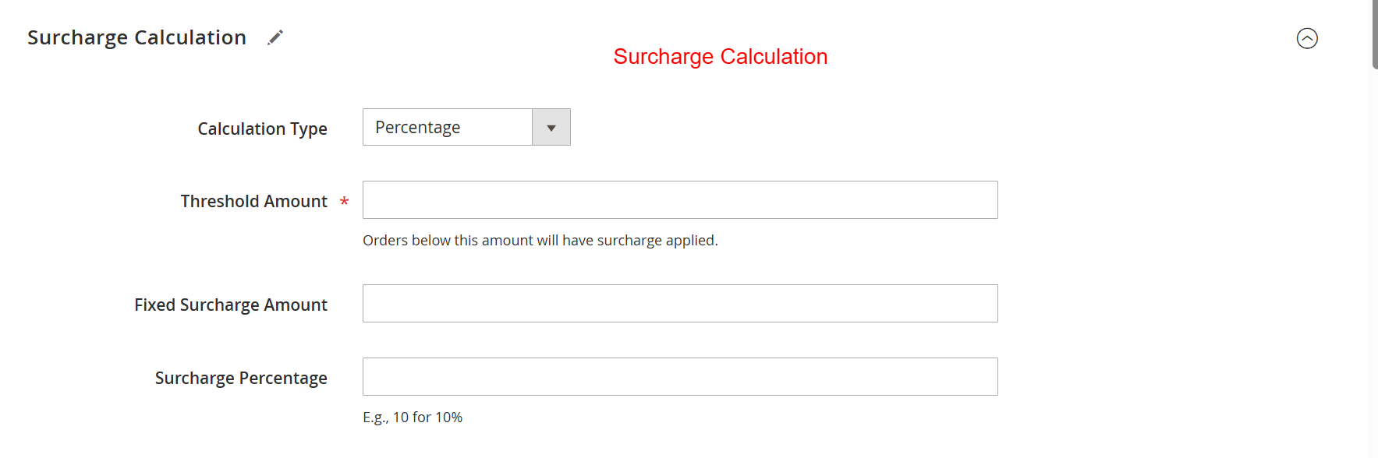Collapse the Surcharge Calculation section

1306,38
